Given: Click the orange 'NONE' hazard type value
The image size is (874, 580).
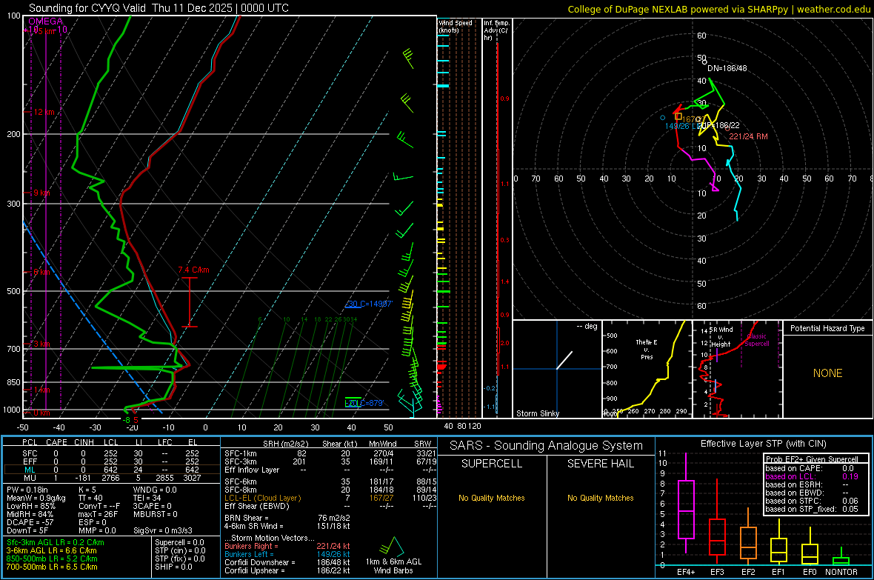Looking at the screenshot, I should pos(827,373).
